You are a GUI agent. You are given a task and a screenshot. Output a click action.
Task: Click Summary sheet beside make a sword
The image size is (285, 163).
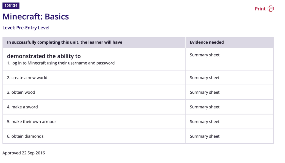click(205, 107)
